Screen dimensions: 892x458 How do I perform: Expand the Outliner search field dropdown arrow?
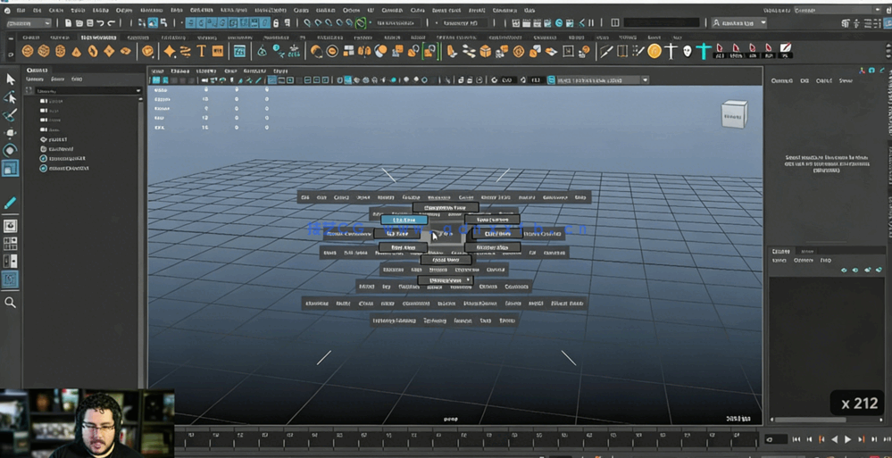click(x=138, y=91)
